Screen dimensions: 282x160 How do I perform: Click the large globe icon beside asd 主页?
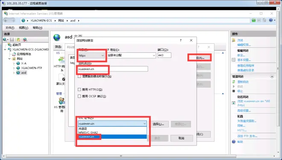(57, 37)
